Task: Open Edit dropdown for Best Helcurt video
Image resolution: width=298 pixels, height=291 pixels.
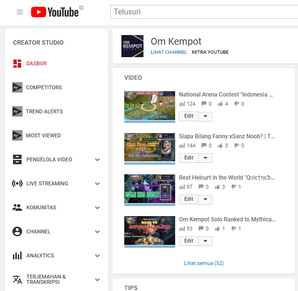Action: 205,199
